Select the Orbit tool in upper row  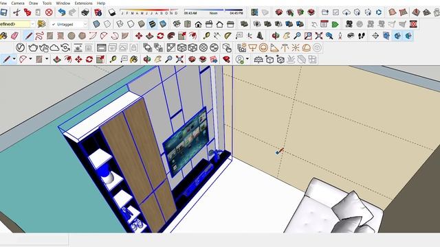click(x=276, y=36)
